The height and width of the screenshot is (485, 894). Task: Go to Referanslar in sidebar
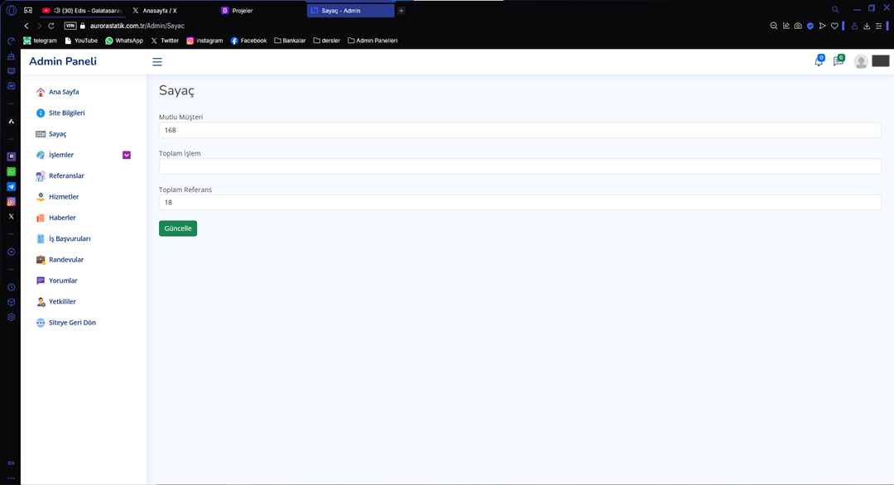pos(66,176)
